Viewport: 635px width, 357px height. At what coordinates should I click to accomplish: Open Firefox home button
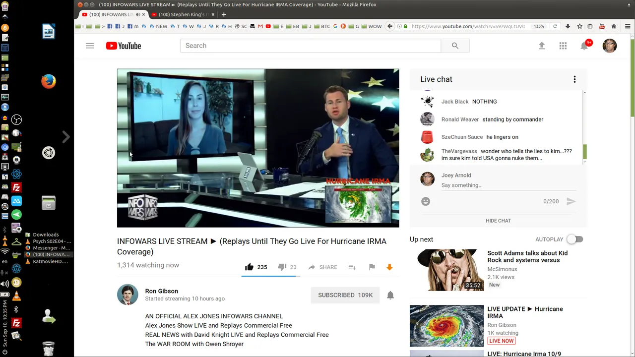[x=614, y=26]
